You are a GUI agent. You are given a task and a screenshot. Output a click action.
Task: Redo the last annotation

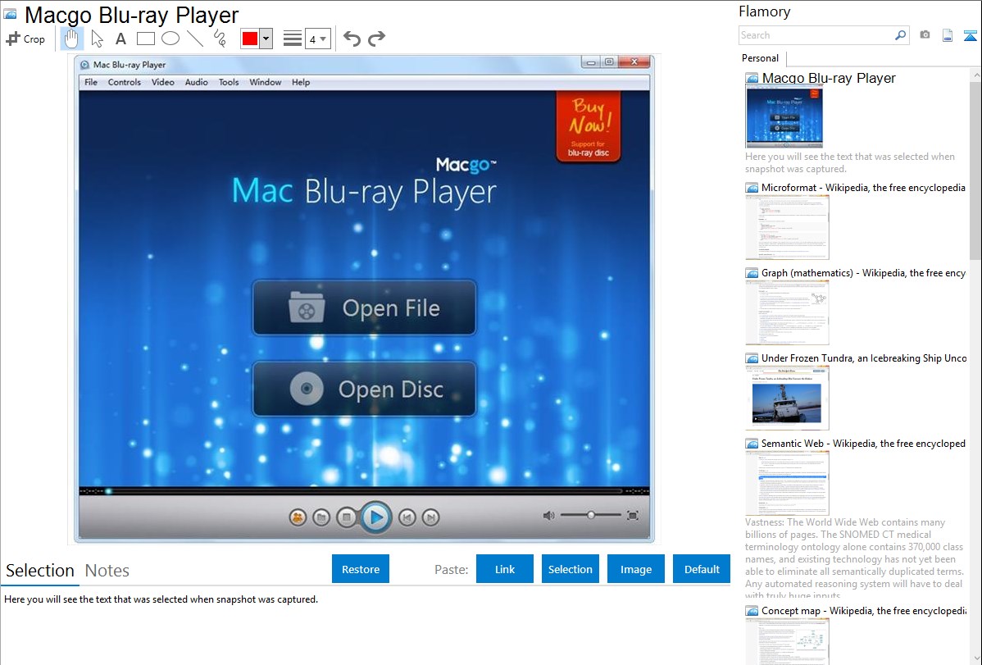coord(376,39)
